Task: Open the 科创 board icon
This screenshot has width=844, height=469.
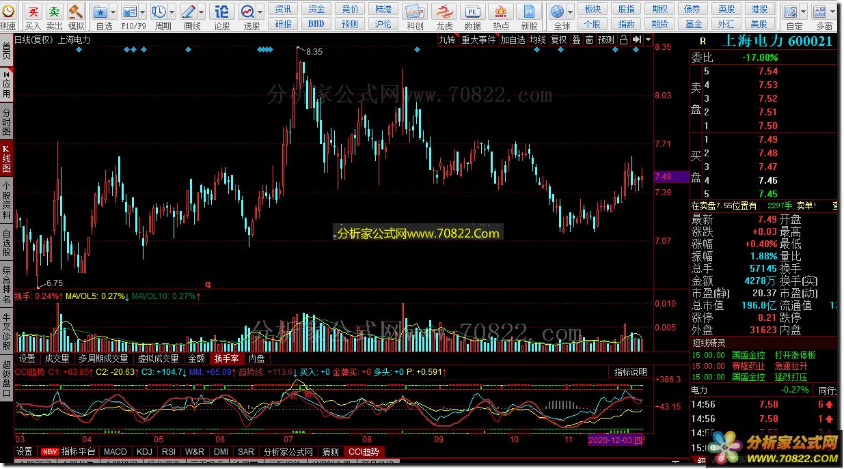Action: (x=414, y=12)
